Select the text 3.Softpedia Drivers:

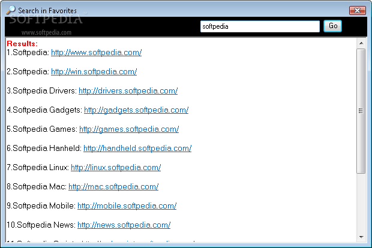[42, 90]
